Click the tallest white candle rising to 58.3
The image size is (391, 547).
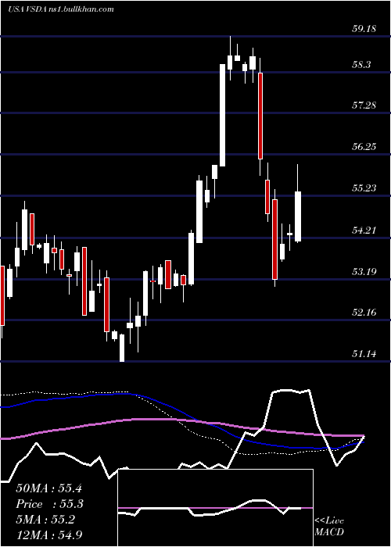(x=222, y=115)
